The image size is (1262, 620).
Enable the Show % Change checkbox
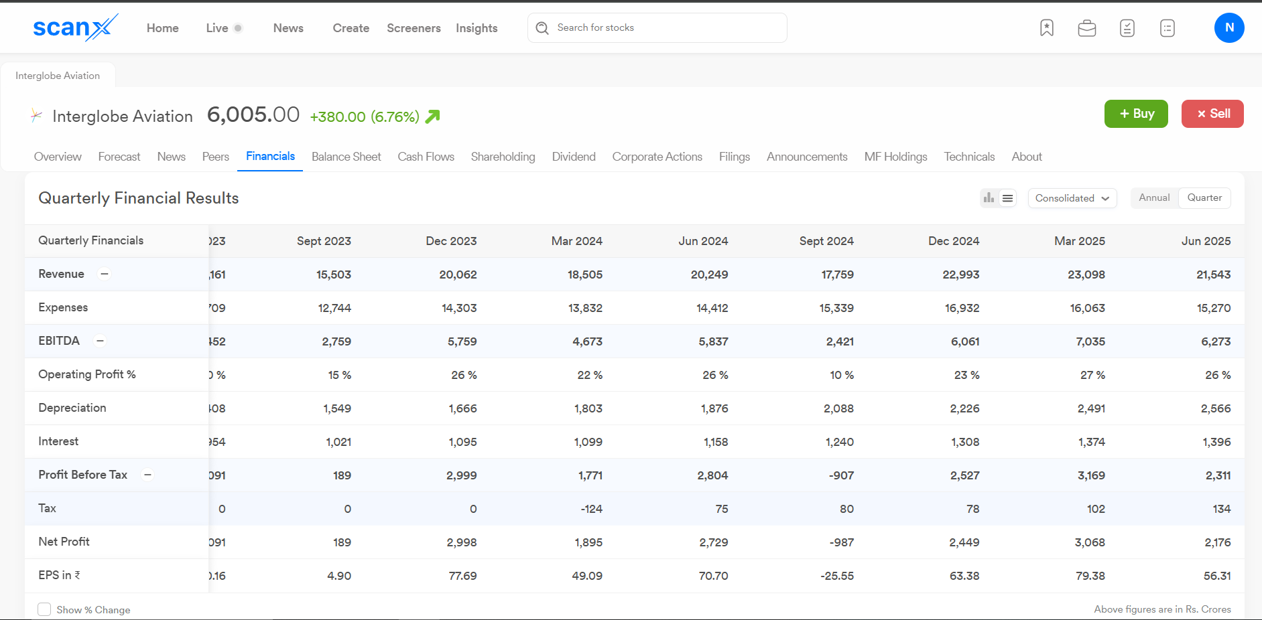click(x=44, y=609)
